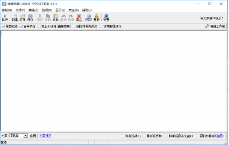Open the 方案预览 scheme preview link
229x145 pixels.
[45, 136]
